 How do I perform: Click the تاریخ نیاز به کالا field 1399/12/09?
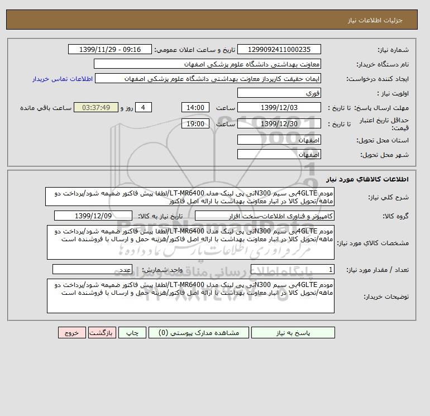click(x=93, y=216)
